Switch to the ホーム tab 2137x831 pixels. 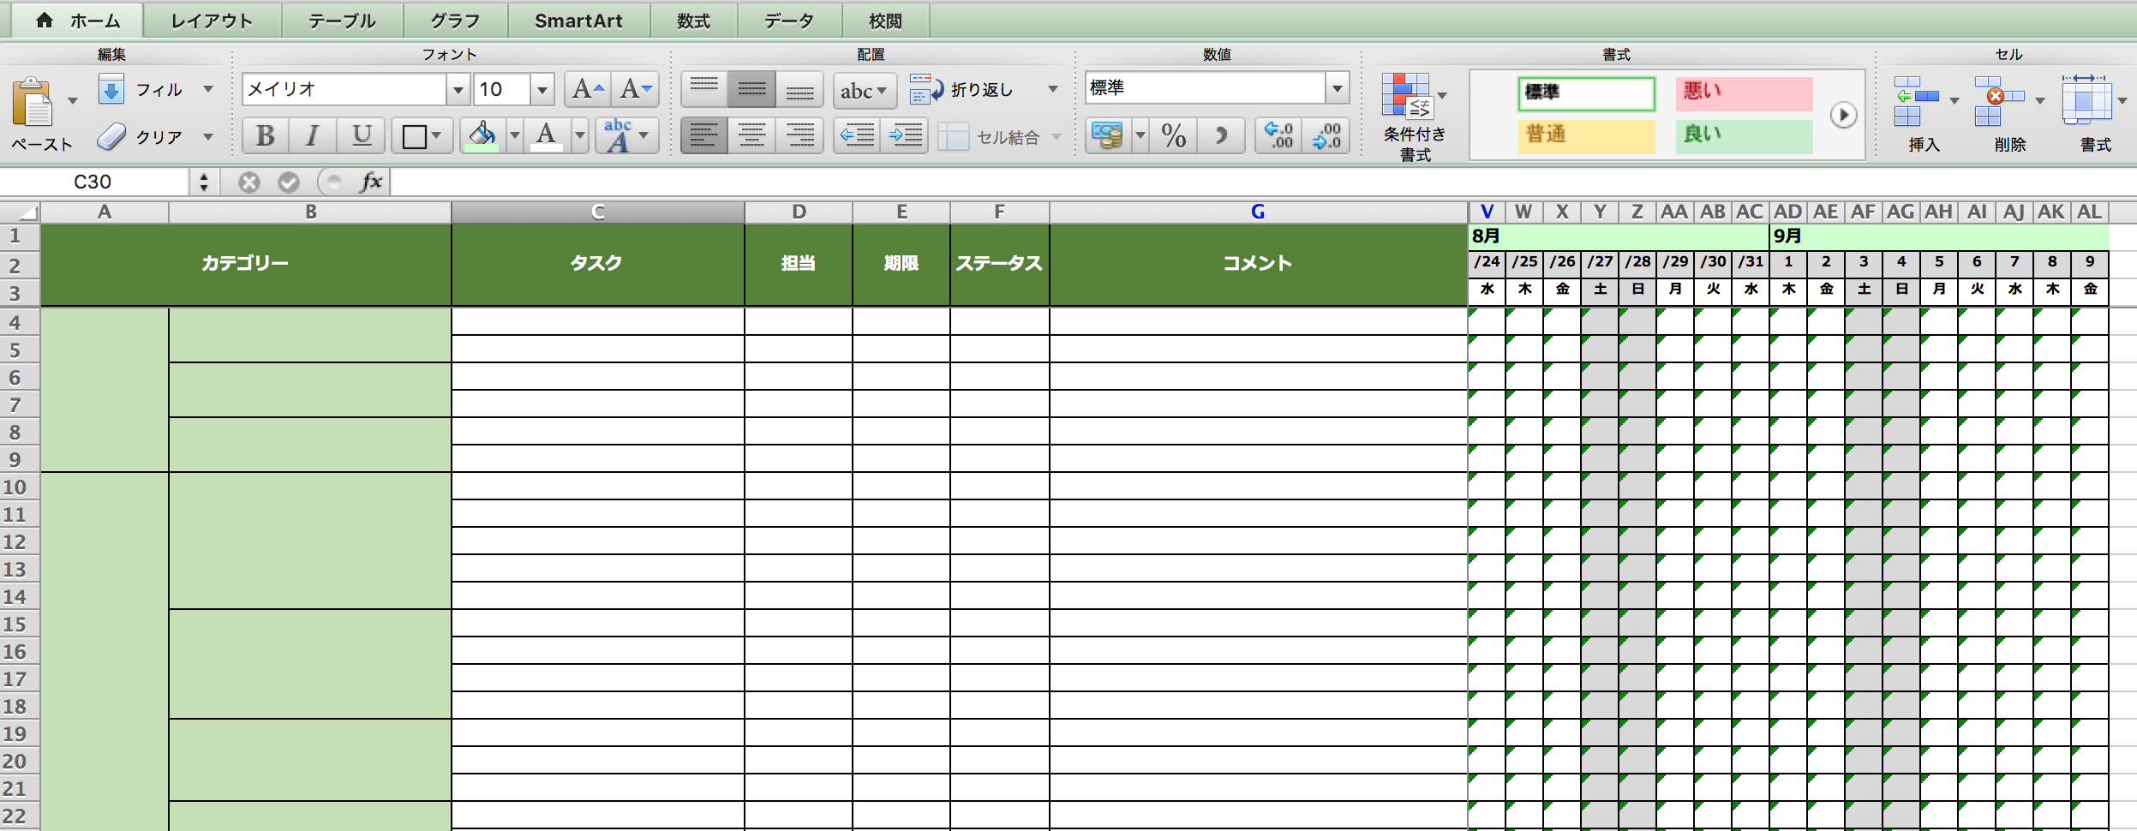point(77,21)
